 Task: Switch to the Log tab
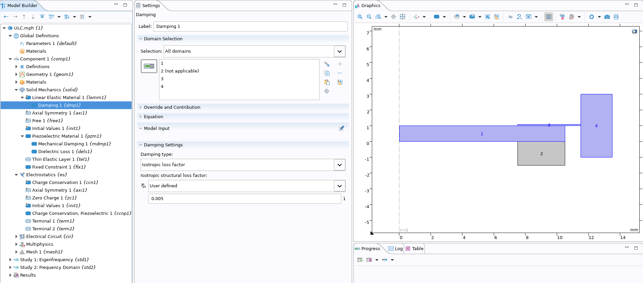[396, 249]
